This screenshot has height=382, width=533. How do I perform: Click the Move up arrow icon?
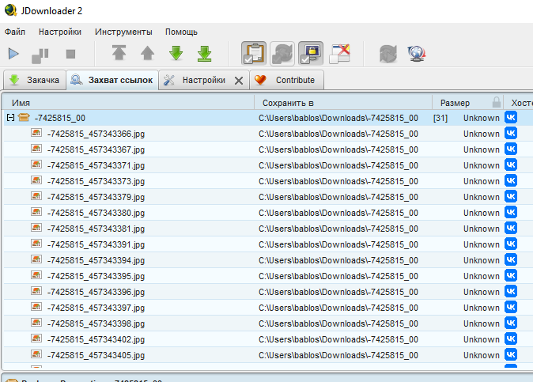147,54
